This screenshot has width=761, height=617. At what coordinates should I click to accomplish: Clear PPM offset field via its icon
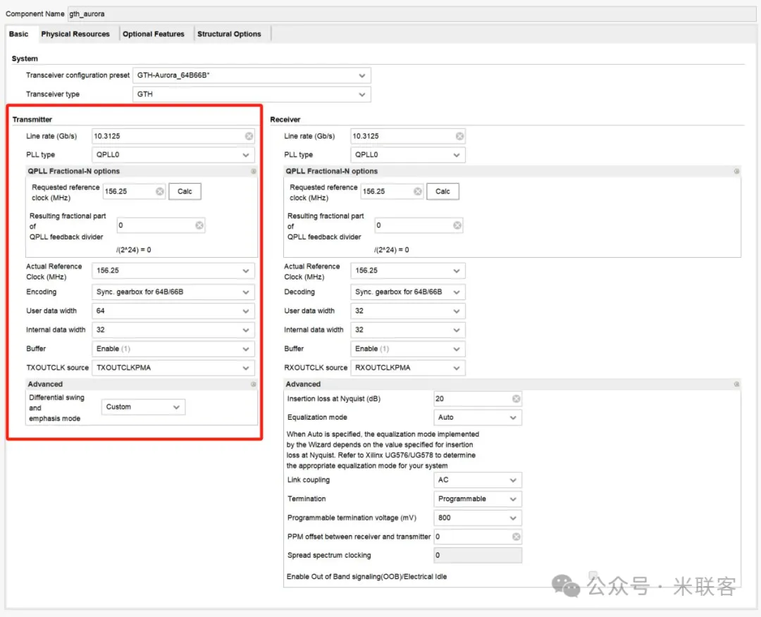[x=516, y=537]
